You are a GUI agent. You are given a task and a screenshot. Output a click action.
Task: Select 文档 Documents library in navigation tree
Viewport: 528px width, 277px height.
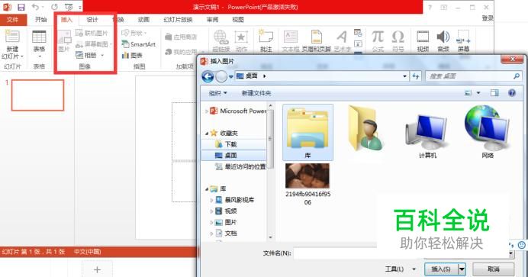point(226,233)
